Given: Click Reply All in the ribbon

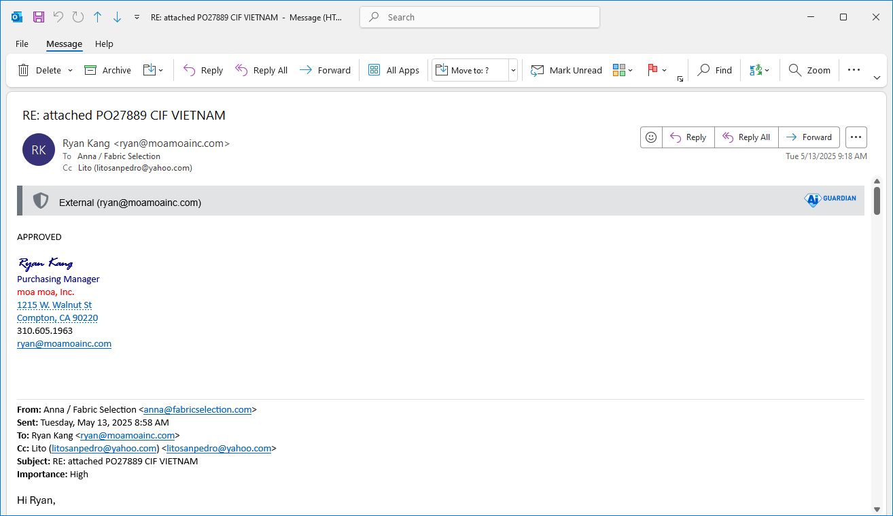Looking at the screenshot, I should [261, 70].
